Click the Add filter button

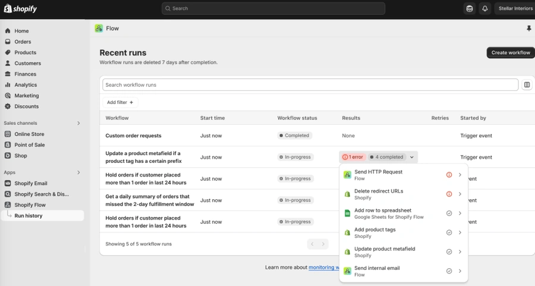coord(120,102)
